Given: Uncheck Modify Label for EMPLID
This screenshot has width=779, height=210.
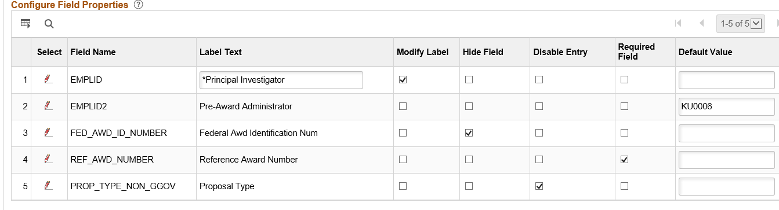Looking at the screenshot, I should pyautogui.click(x=403, y=80).
